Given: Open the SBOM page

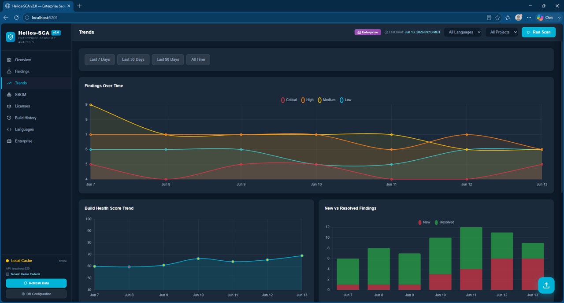Looking at the screenshot, I should click(x=36, y=95).
